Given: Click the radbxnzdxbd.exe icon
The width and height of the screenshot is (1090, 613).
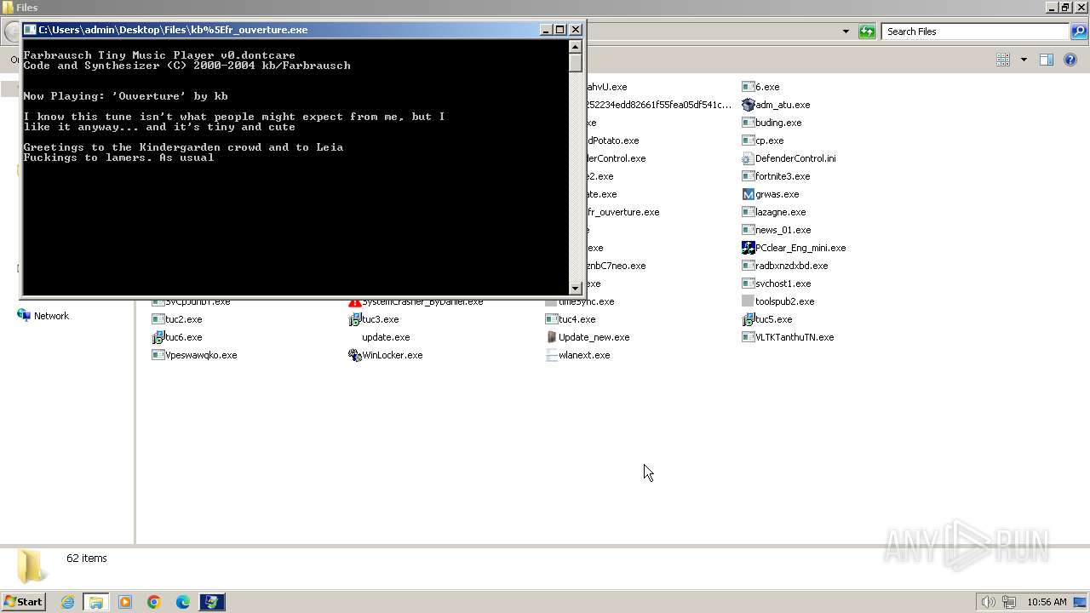Looking at the screenshot, I should point(748,266).
